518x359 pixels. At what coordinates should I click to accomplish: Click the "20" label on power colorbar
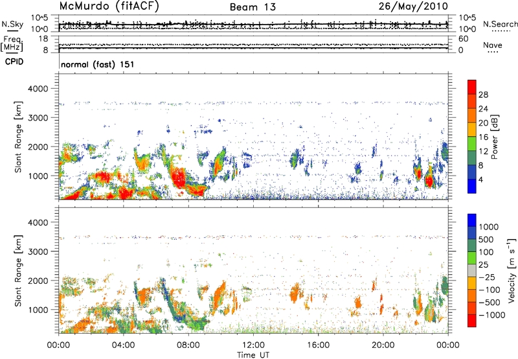pos(483,123)
